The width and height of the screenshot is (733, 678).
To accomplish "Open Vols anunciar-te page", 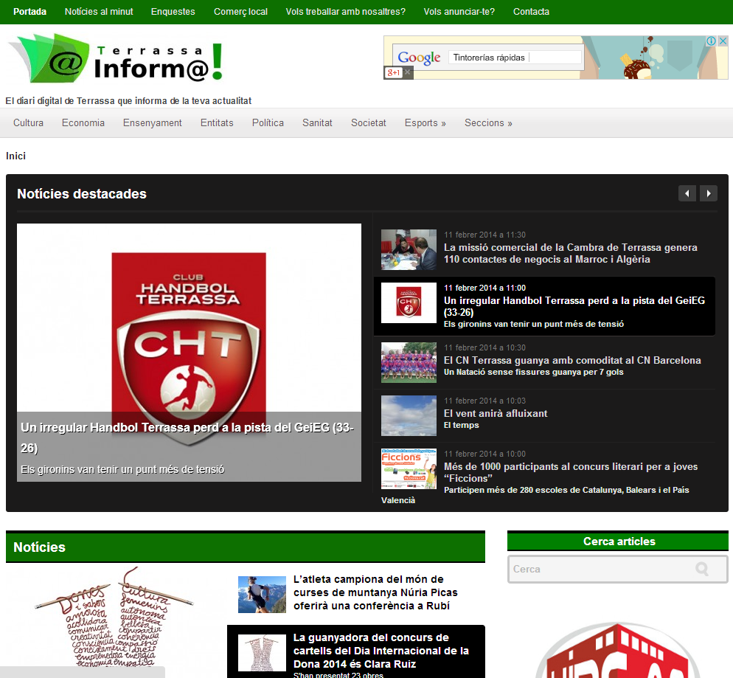I will click(x=459, y=12).
